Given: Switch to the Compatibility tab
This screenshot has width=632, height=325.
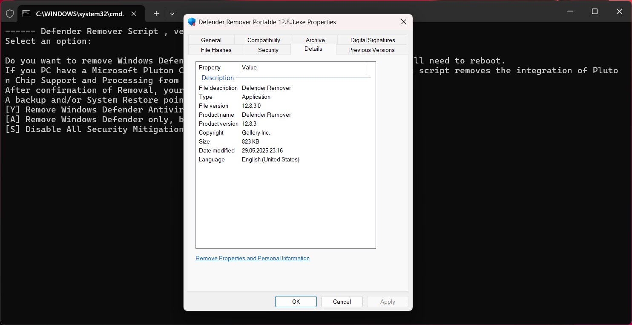Looking at the screenshot, I should click(264, 40).
